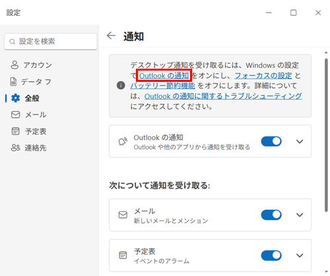Image resolution: width=330 pixels, height=276 pixels.
Task: Switch off the 予定表 event alarm toggle
Action: coord(271,256)
